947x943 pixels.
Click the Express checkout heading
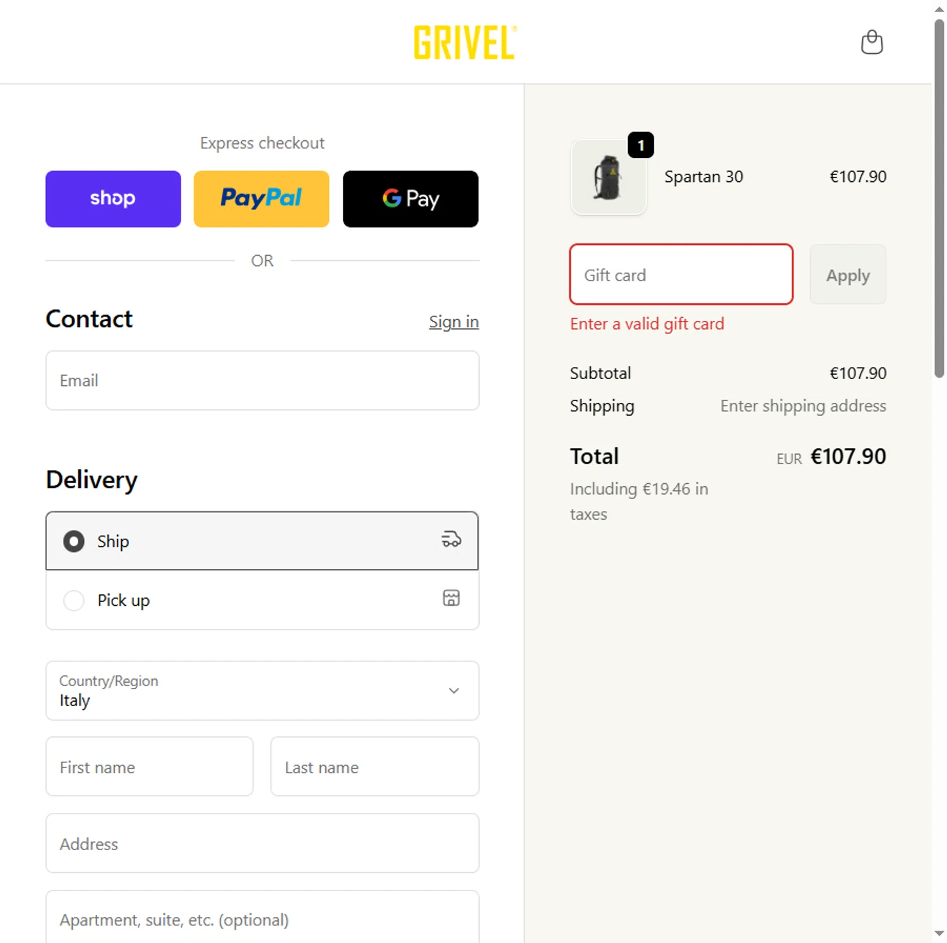[262, 143]
